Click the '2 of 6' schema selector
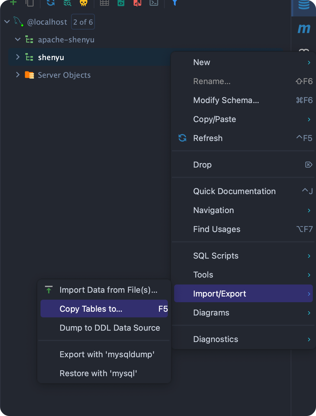 [x=83, y=22]
